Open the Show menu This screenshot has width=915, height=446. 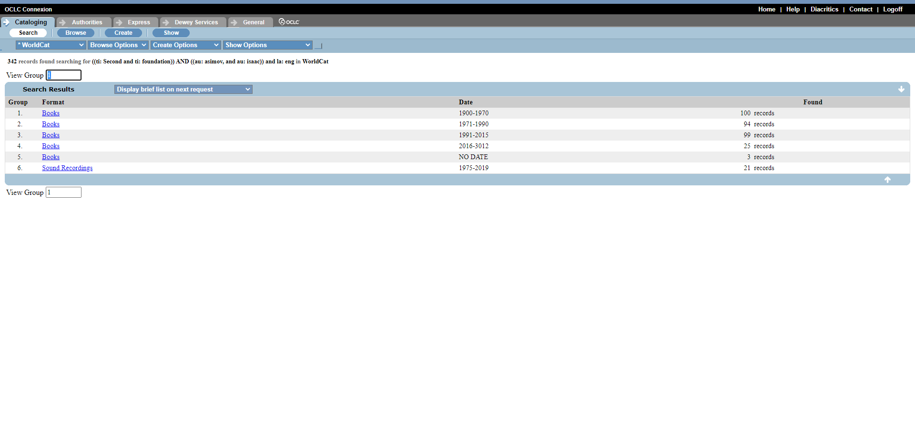[171, 33]
